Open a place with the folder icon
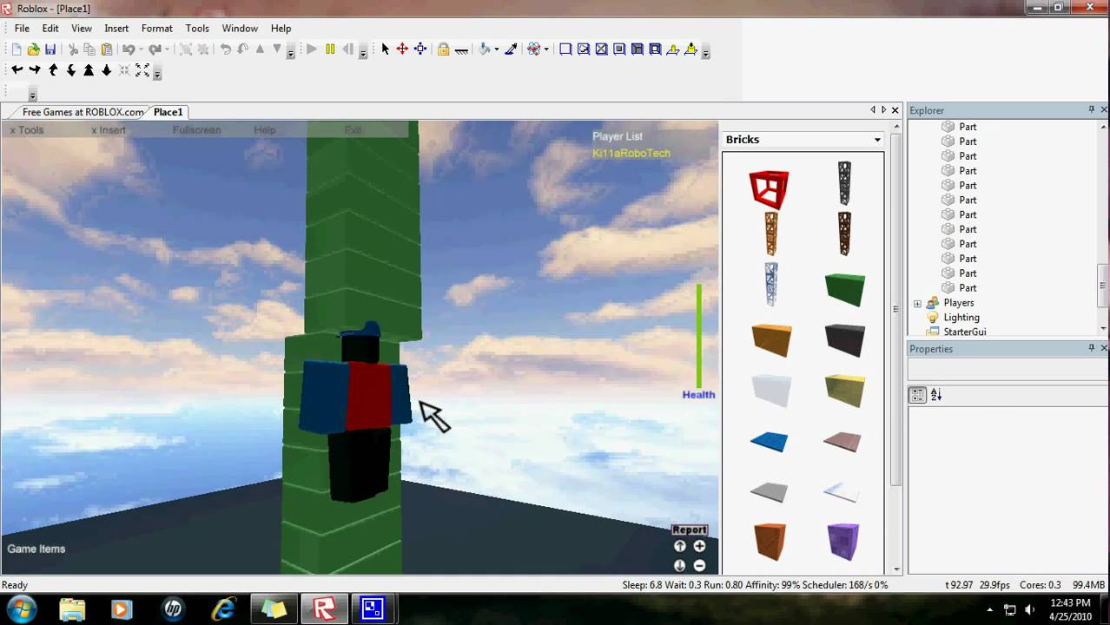Viewport: 1110px width, 625px height. point(33,49)
